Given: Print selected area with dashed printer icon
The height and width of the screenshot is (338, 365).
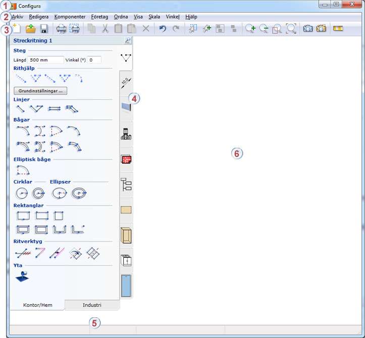Looking at the screenshot, I should click(x=75, y=28).
